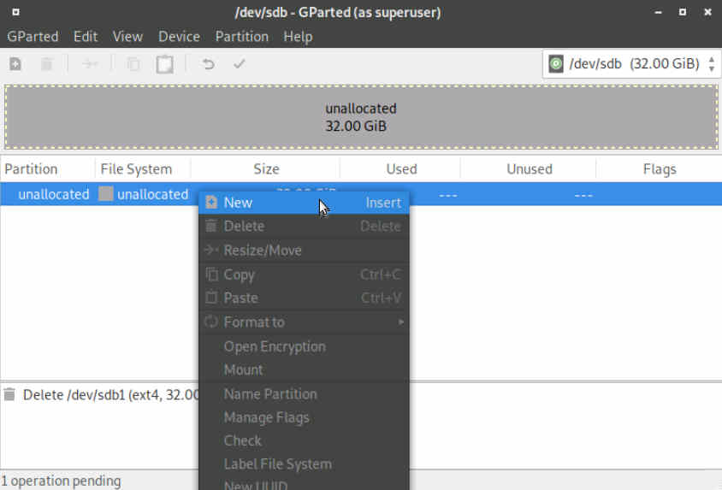Click the File System column header
The image size is (722, 490).
[143, 168]
